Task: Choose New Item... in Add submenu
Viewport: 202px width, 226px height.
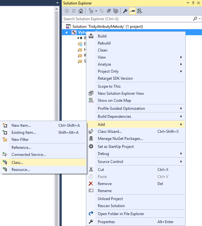Action: pos(43,125)
